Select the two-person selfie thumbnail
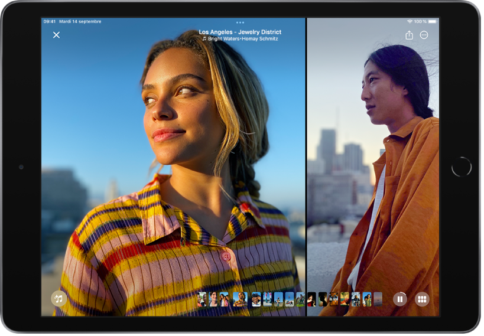Image resolution: width=484 pixels, height=336 pixels. click(x=202, y=299)
